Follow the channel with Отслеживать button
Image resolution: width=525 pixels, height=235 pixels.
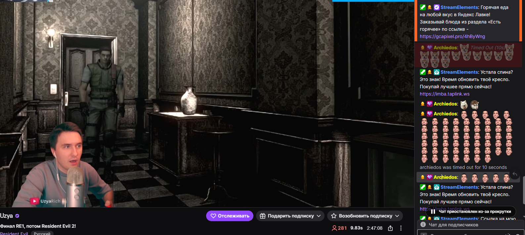(230, 216)
